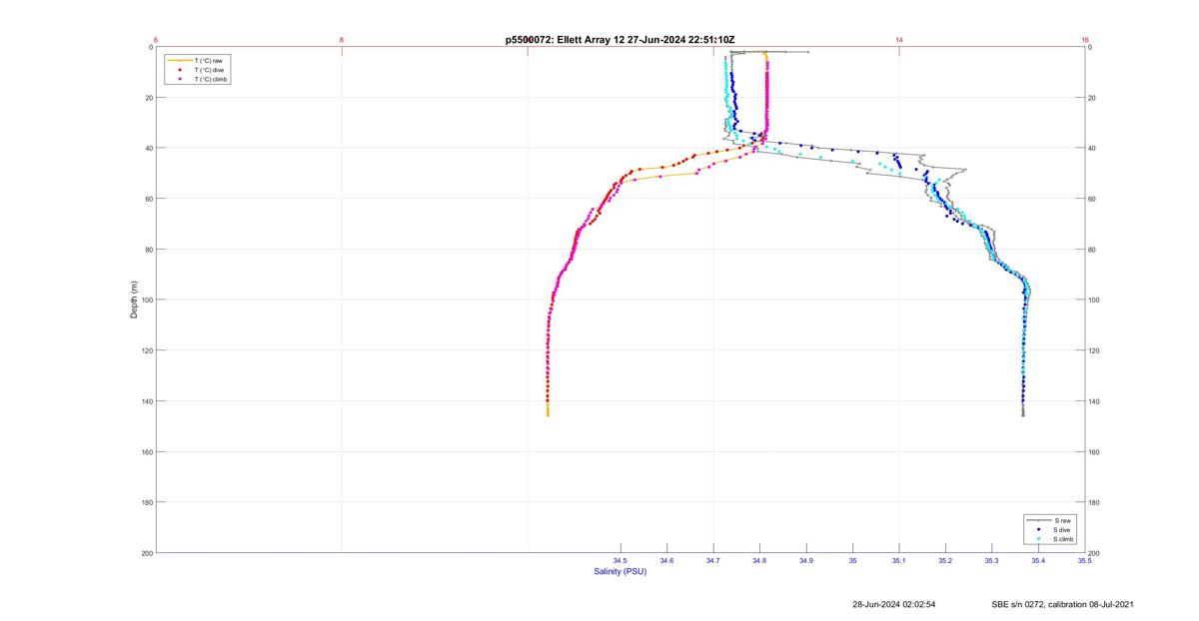The height and width of the screenshot is (621, 1199).
Task: Click left depth axis tick "80"
Action: coord(149,250)
